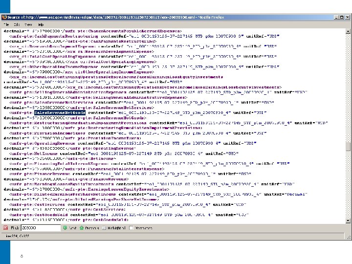Open the Edit menu
The image size is (352, 264).
click(17, 24)
